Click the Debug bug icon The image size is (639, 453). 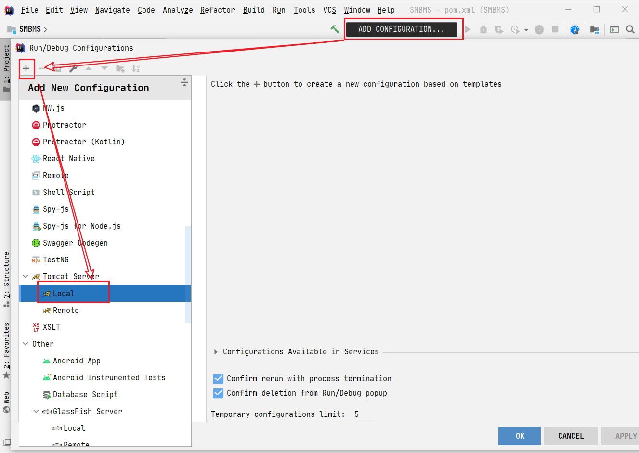(x=483, y=29)
